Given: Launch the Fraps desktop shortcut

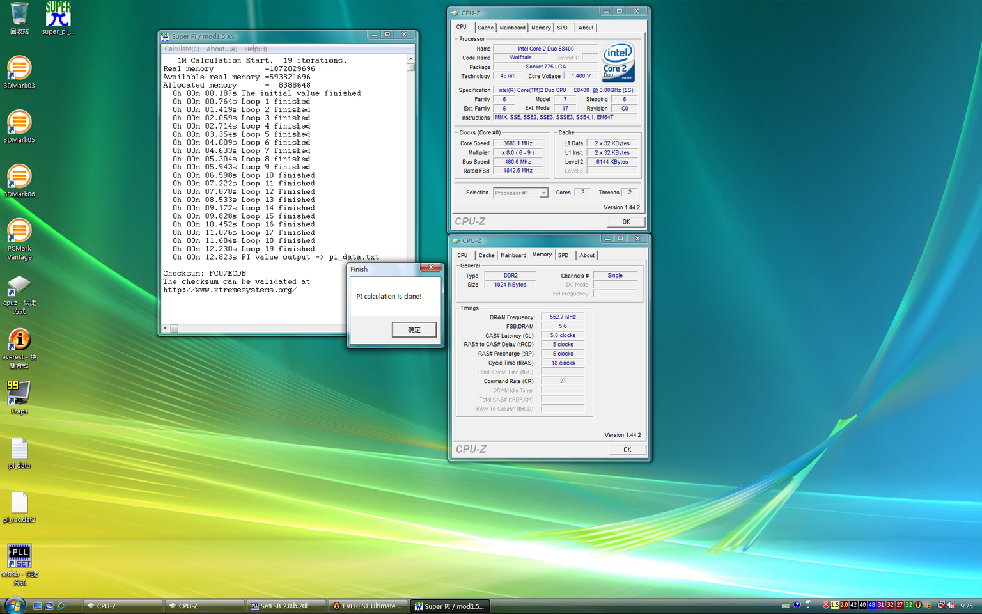Looking at the screenshot, I should point(19,398).
